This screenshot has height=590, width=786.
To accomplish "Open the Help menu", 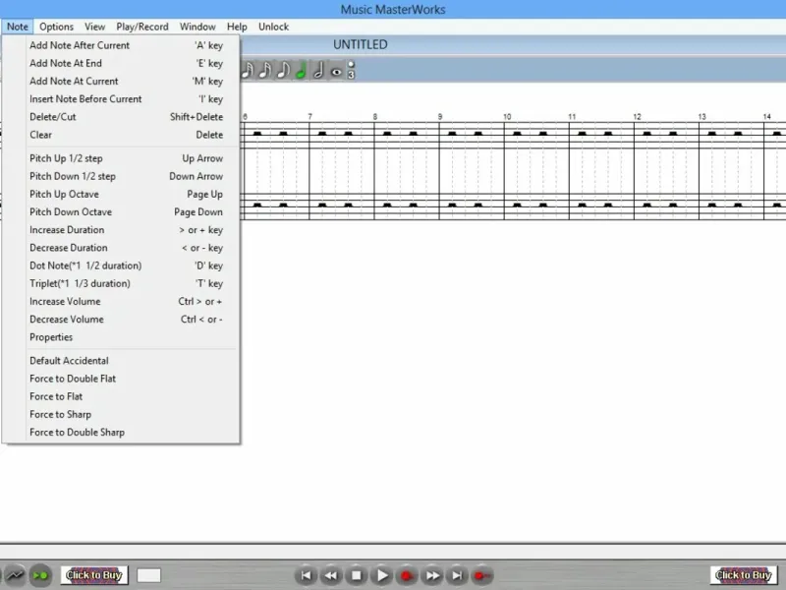I will (237, 27).
